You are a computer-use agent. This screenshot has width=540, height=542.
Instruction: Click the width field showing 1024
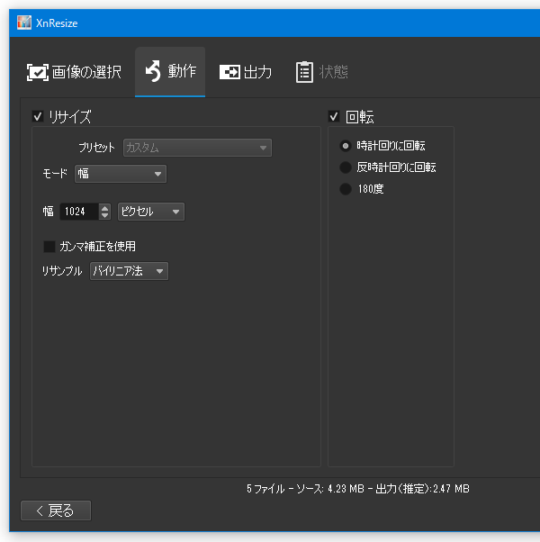79,212
